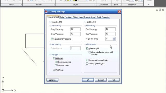Click the Snap X spacing field
This screenshot has width=166, height=93.
75,29
